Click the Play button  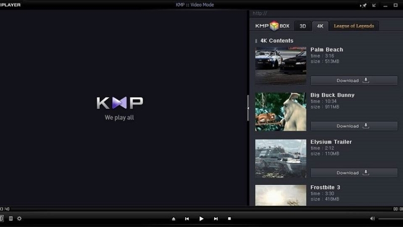click(201, 218)
